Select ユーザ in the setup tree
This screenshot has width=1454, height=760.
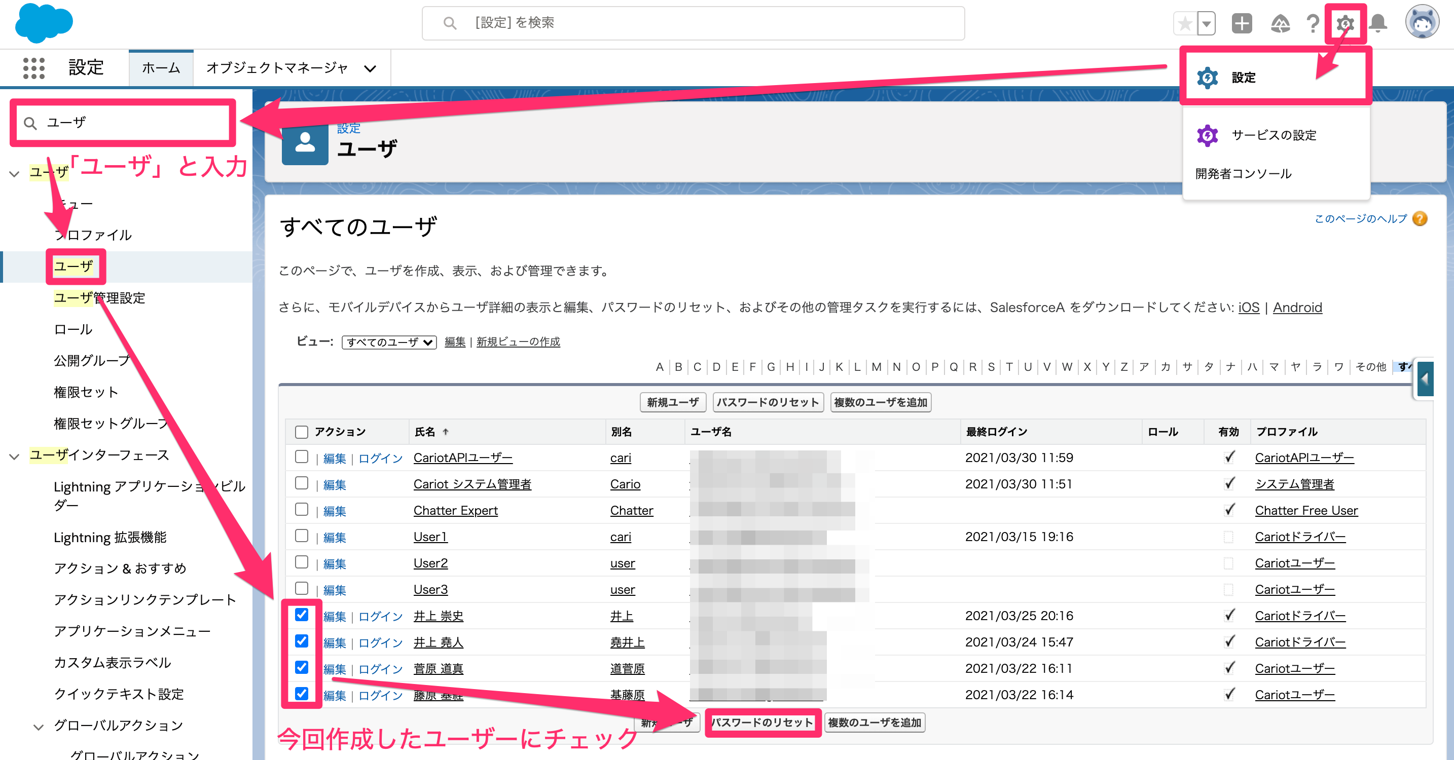[74, 267]
